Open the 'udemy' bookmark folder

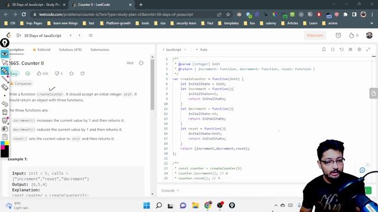(x=268, y=24)
